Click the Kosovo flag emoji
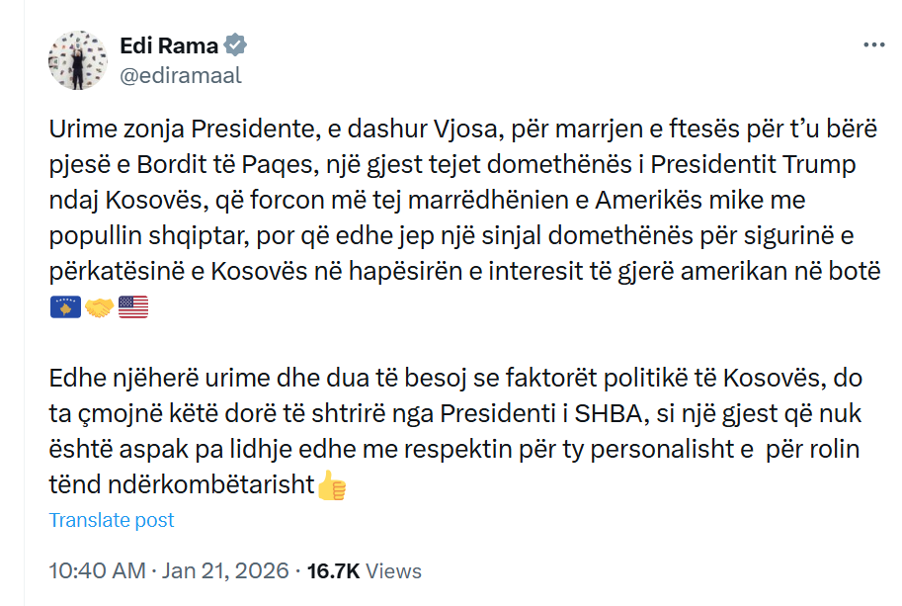Screen dimensions: 902x606 [65, 308]
